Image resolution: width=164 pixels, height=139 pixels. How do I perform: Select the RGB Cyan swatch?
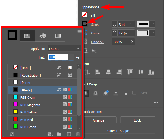(x=27, y=97)
